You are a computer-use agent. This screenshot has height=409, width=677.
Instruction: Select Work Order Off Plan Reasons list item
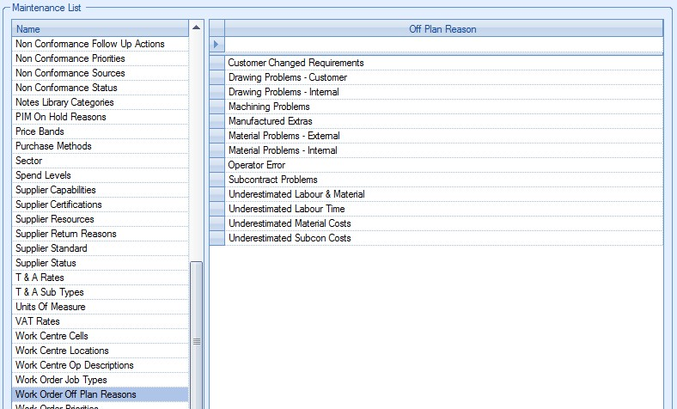pos(76,394)
